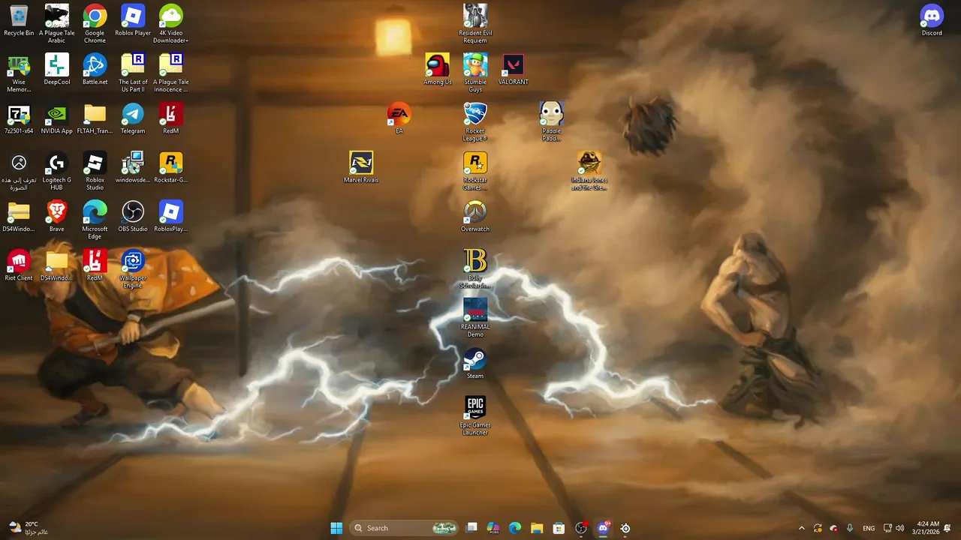Open Logitech G HUB shortcut

(57, 171)
